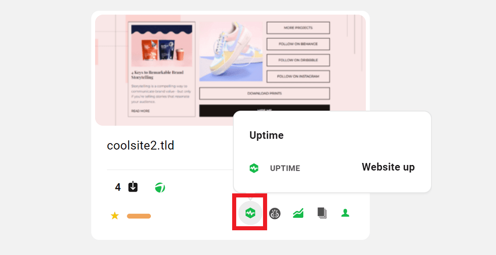The image size is (496, 255).
Task: Click the DOWNLOAD PRINTS button
Action: point(264,93)
